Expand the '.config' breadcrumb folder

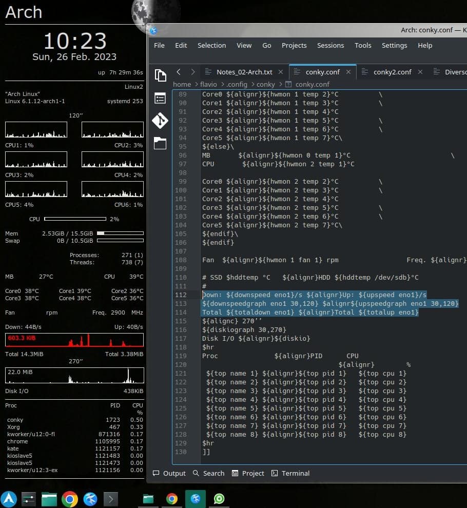237,84
